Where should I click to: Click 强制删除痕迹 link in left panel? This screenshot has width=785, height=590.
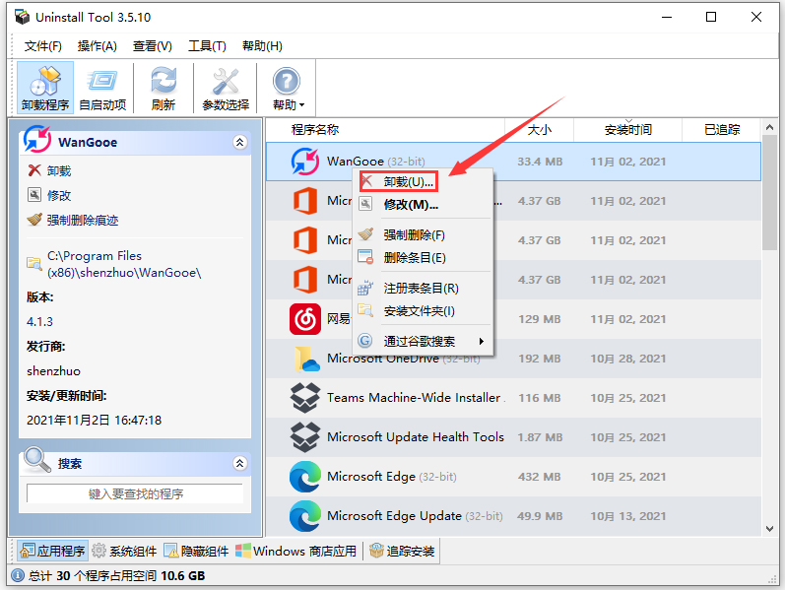tap(81, 220)
